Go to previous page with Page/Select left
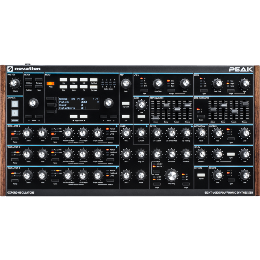The height and width of the screenshot is (260, 260). [74, 116]
